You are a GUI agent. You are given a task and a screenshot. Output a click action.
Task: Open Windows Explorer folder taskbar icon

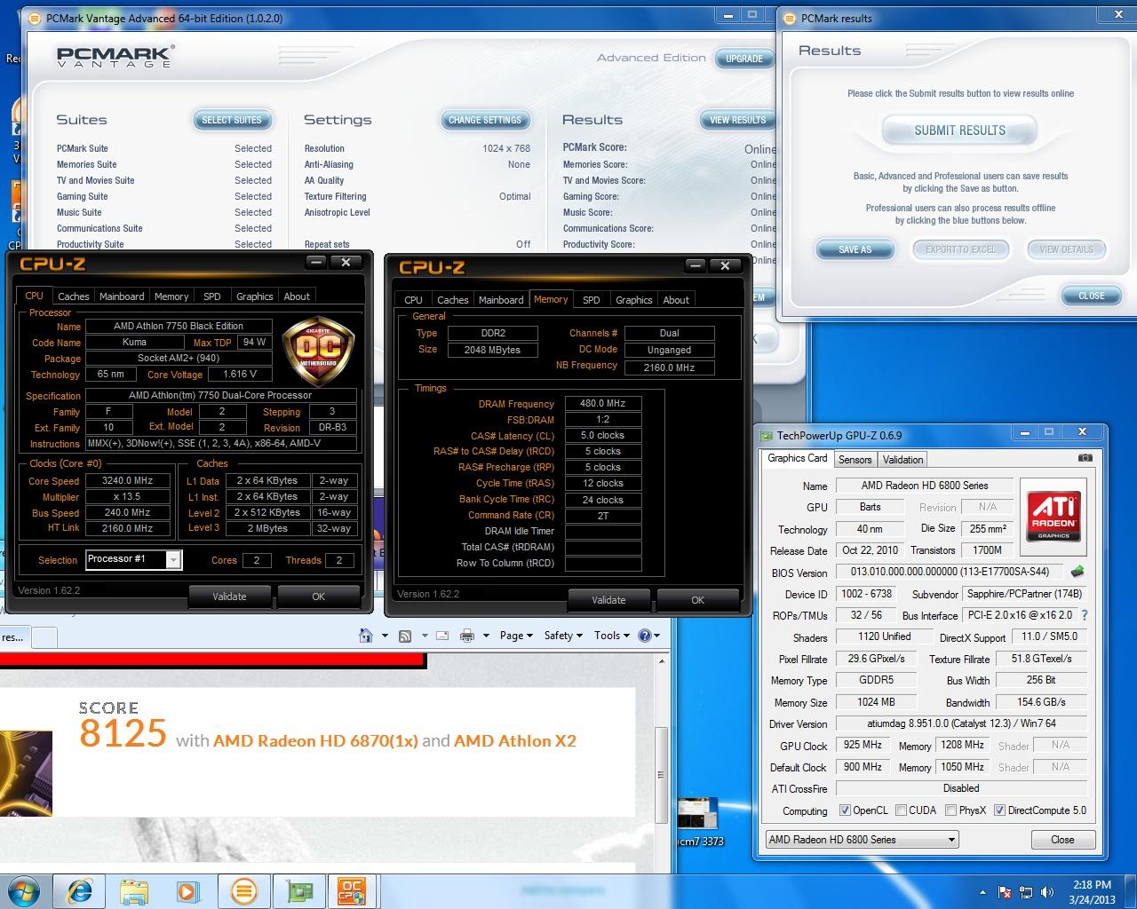point(135,890)
